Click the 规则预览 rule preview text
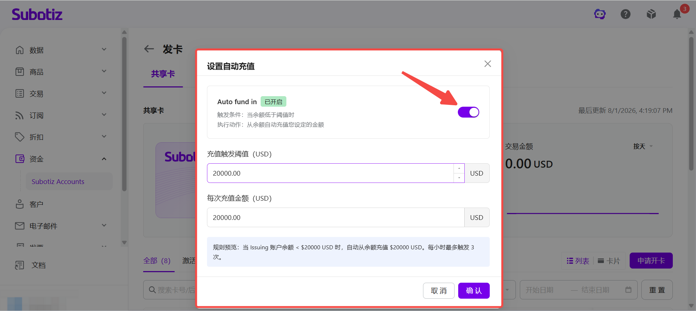This screenshot has width=696, height=311. pos(343,252)
